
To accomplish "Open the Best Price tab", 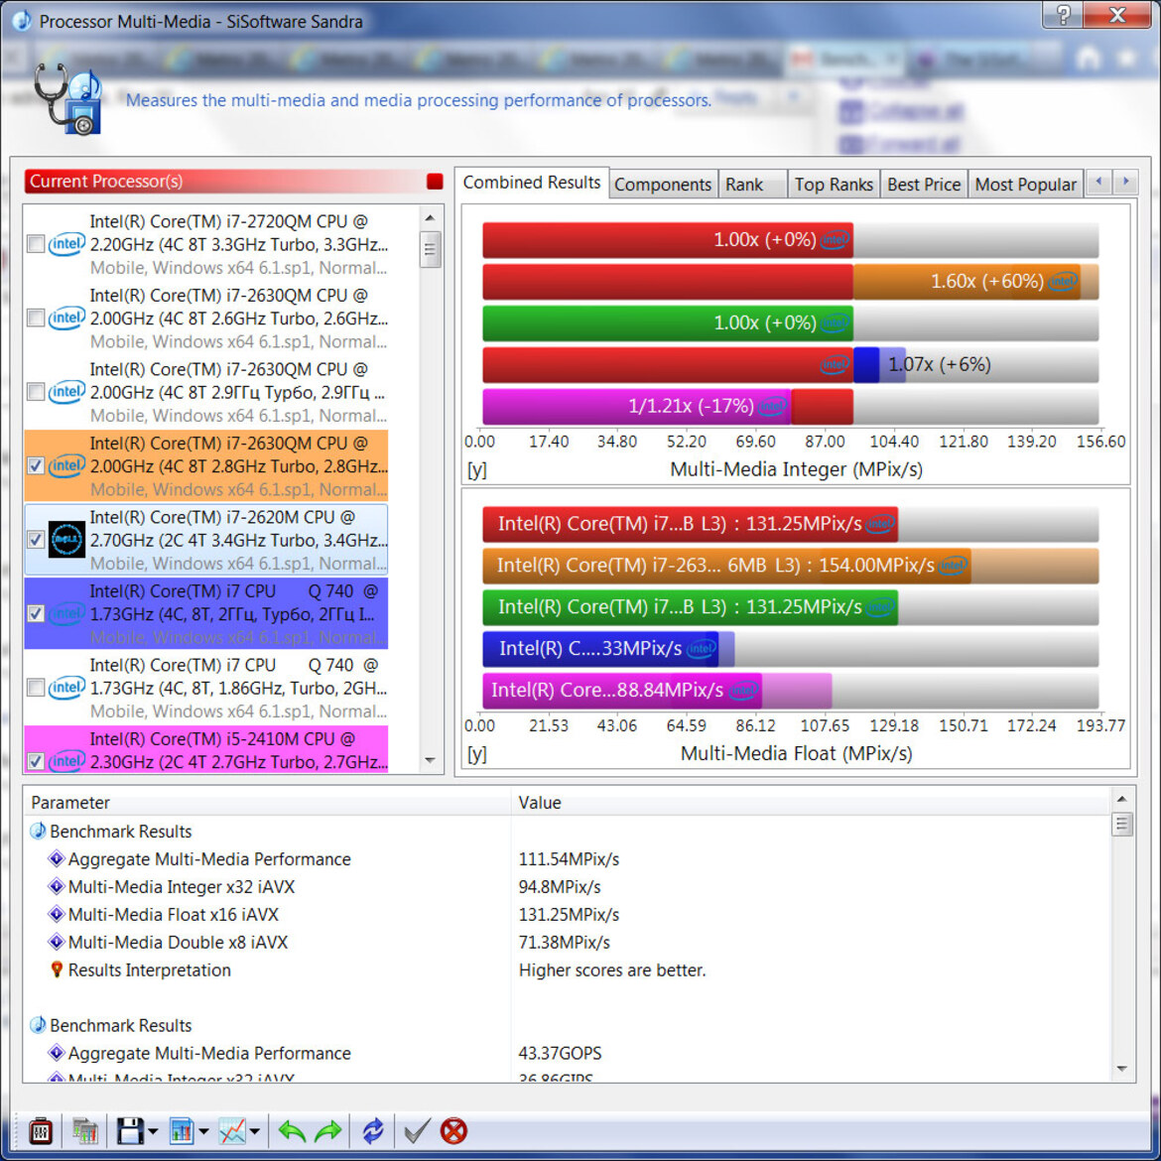I will coord(923,185).
